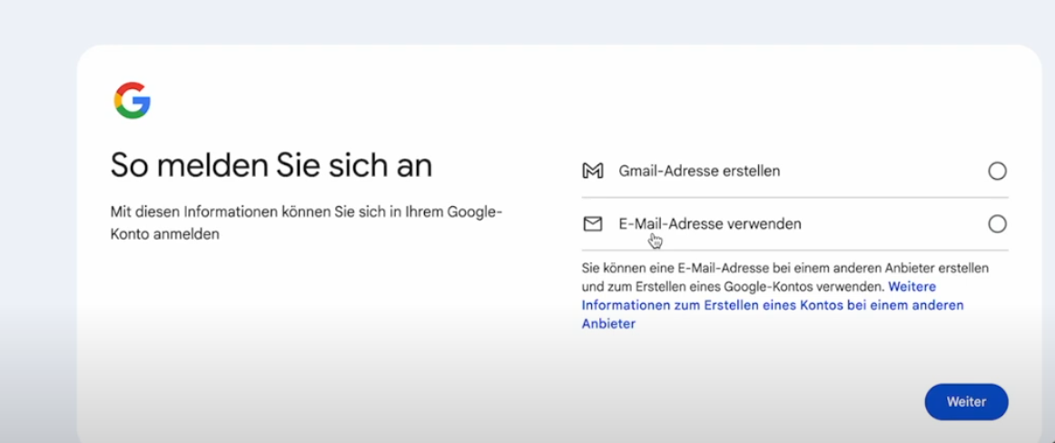Choose the E-Mail-Adresse verwenden option label
Image resolution: width=1055 pixels, height=443 pixels.
click(710, 224)
